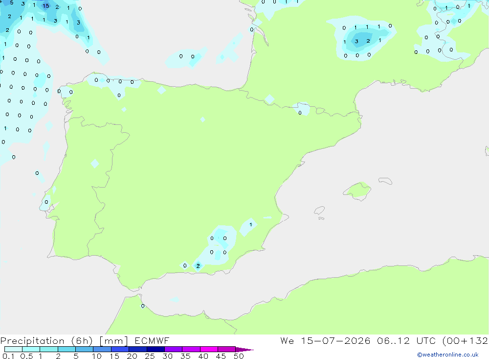Click legend swatch between 35 and 40
The width and height of the screenshot is (489, 359).
(x=191, y=349)
